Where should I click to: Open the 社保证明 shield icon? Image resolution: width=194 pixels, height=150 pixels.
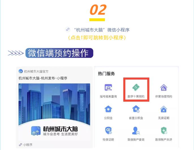pyautogui.click(x=108, y=131)
